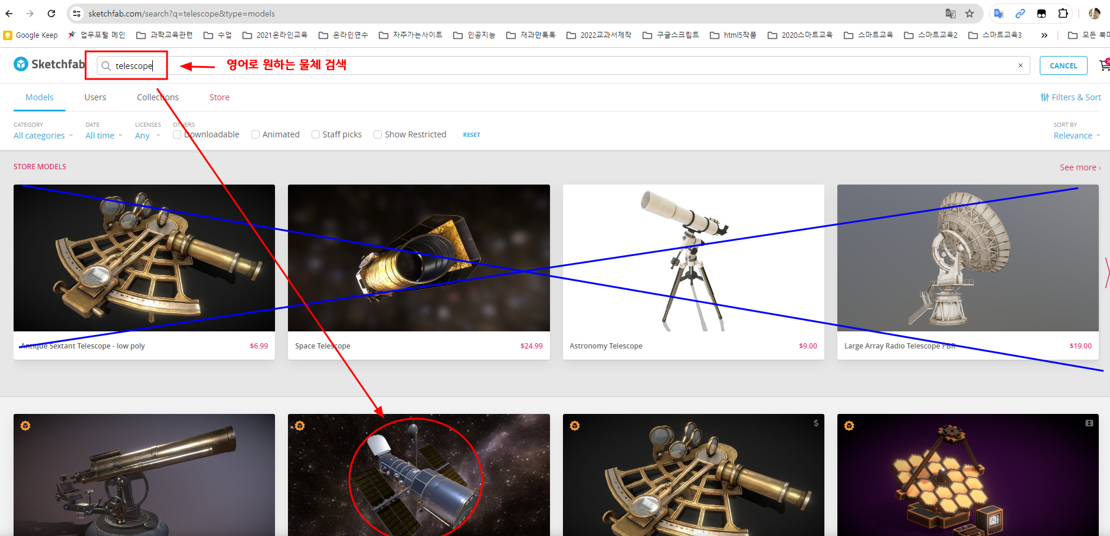Open the Space Telescope store thumbnail
Screen dimensions: 1110x536
419,258
